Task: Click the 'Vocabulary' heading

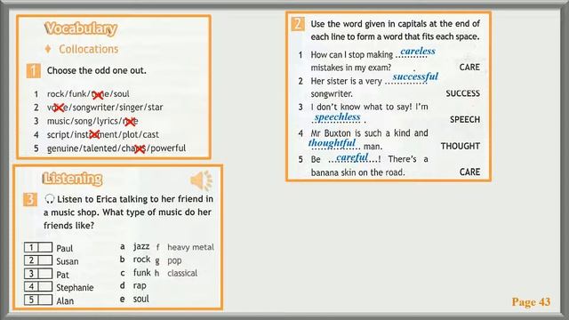Action: pos(81,28)
